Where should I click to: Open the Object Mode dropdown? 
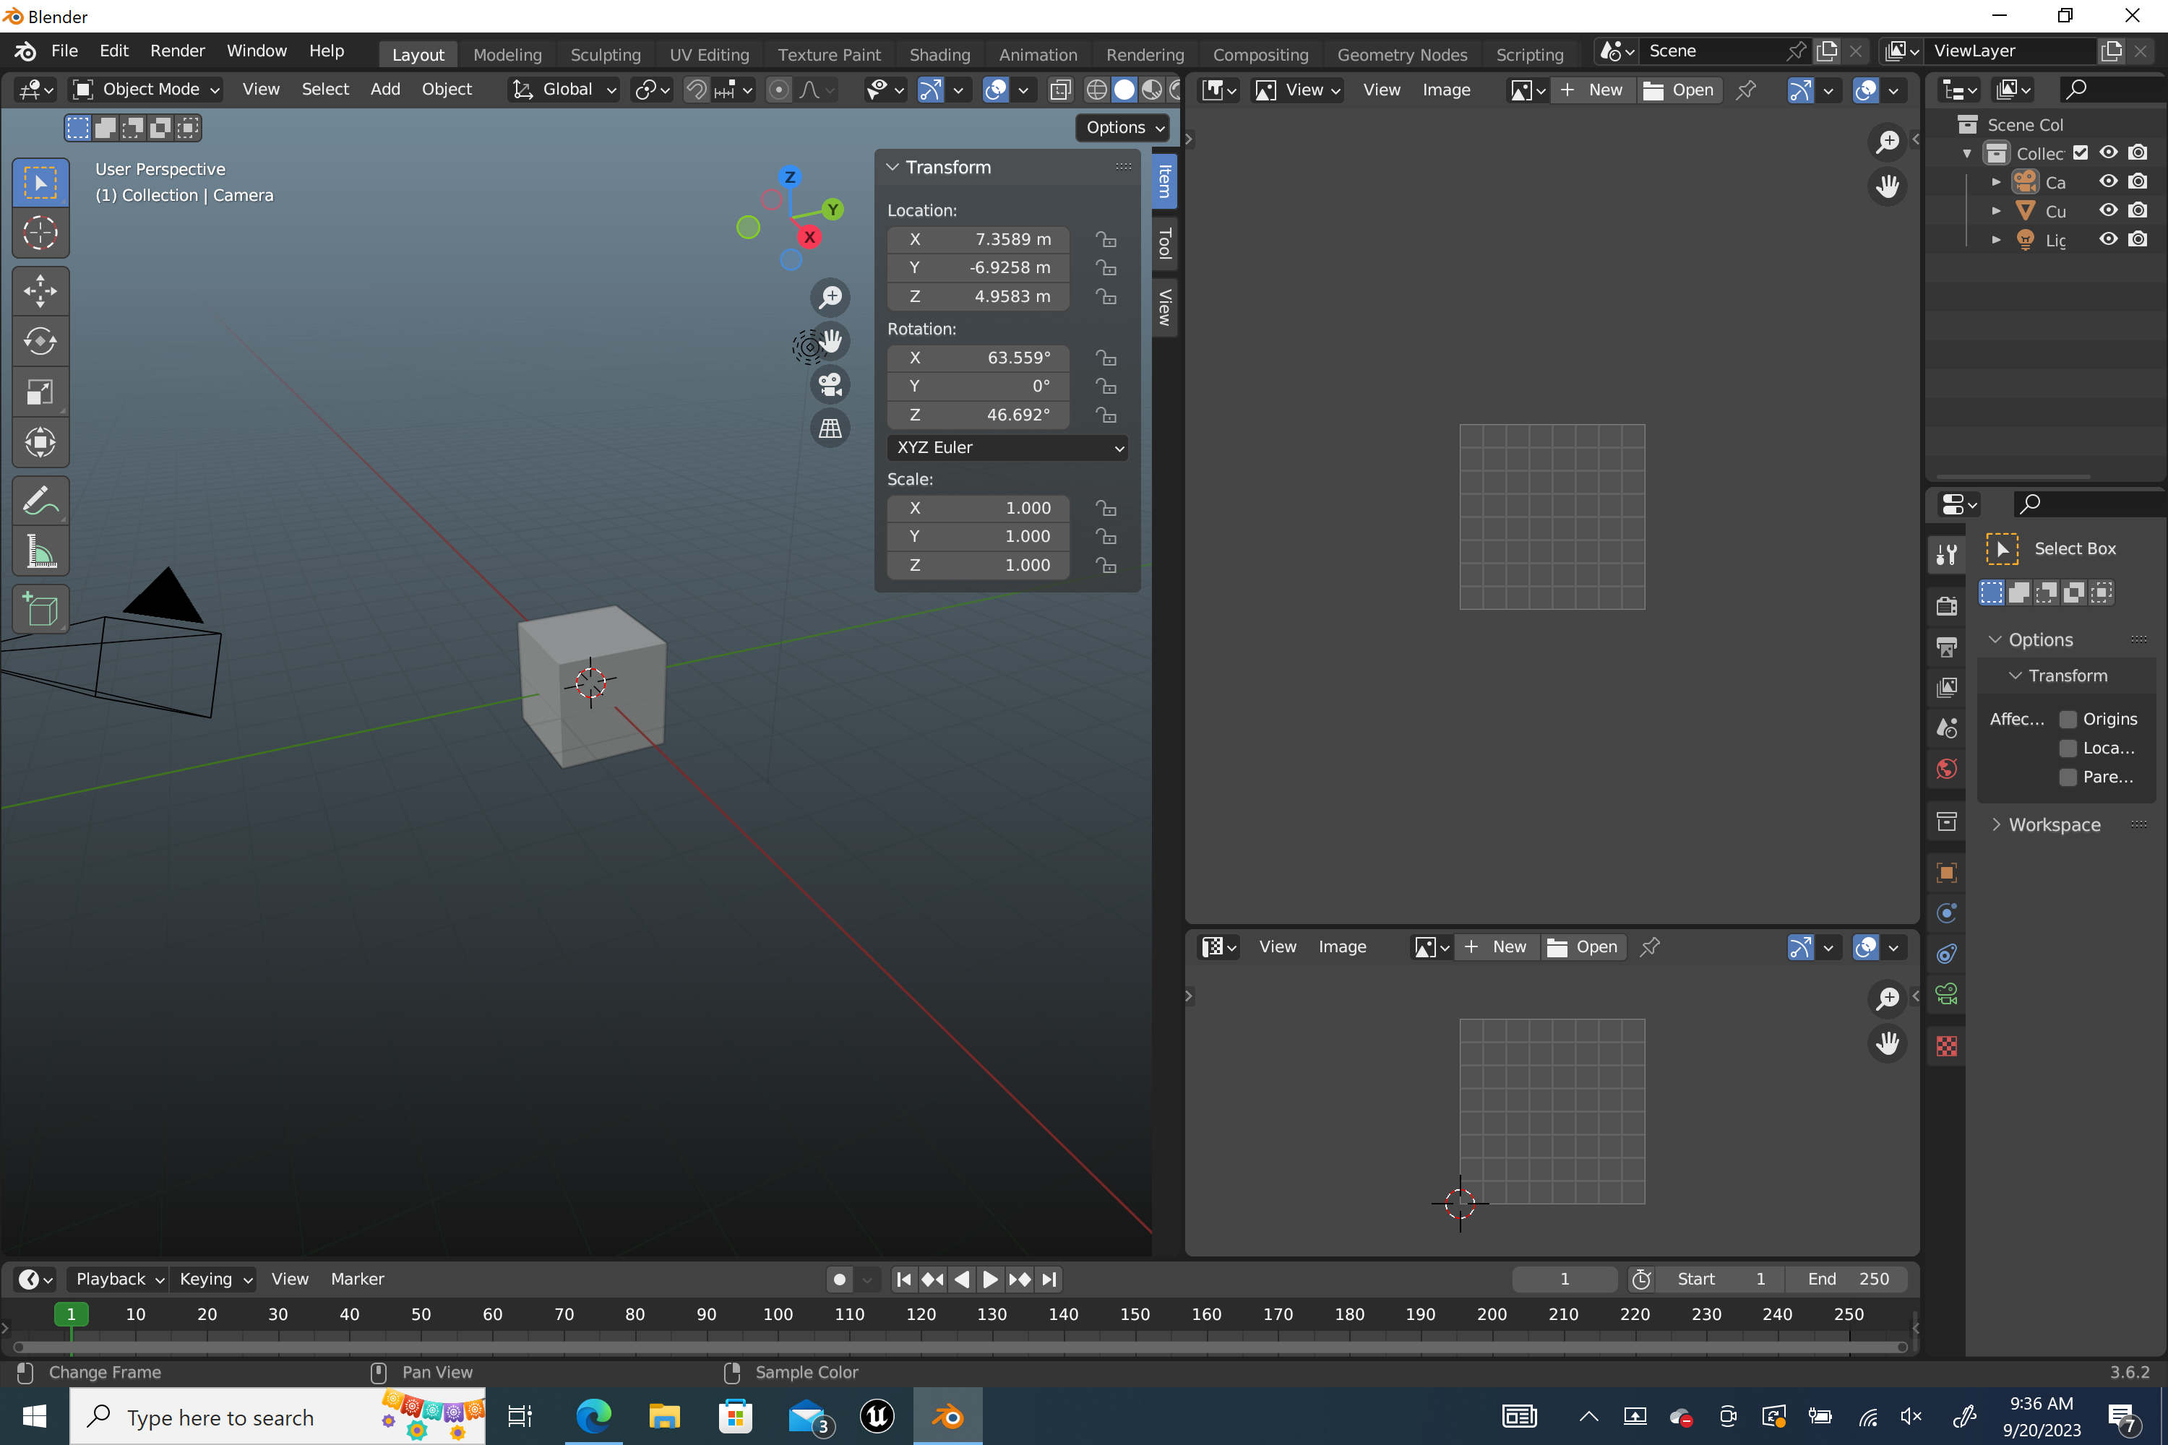(x=147, y=90)
